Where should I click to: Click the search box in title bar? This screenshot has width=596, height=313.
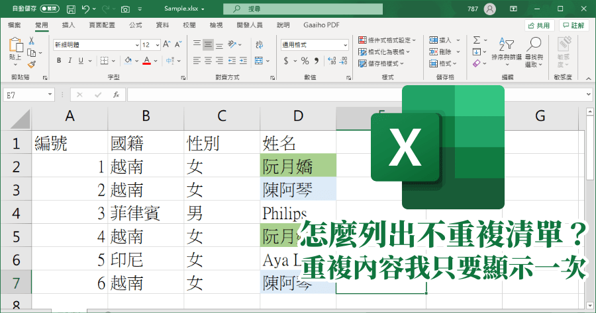[303, 9]
